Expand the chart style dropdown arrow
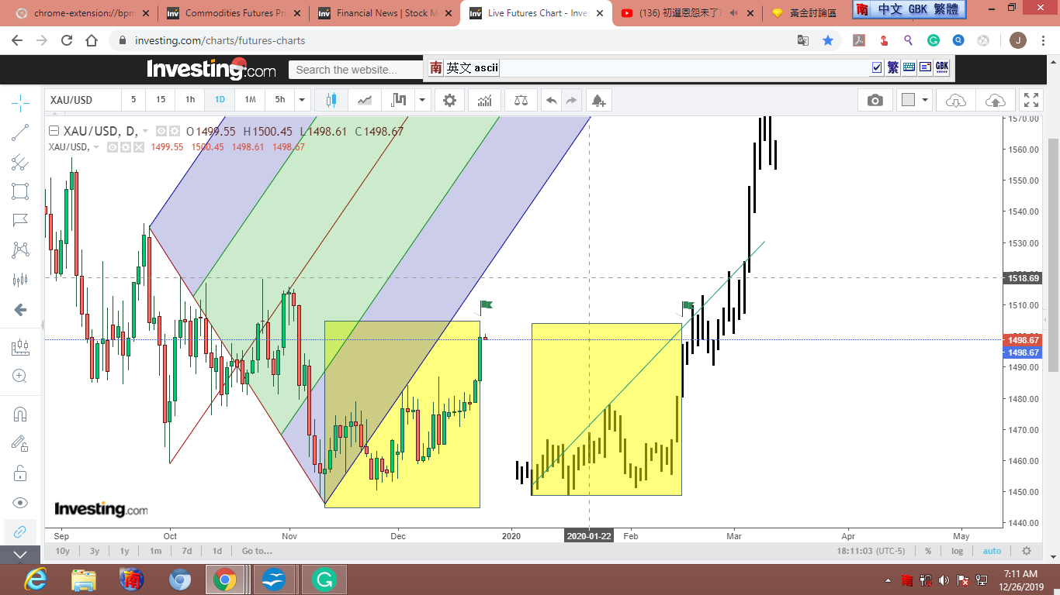Screen dimensions: 1060x595 (x=422, y=100)
